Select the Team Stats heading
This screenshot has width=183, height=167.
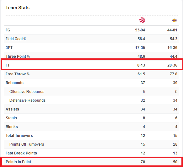(x=18, y=8)
